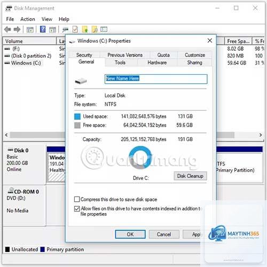267x267 pixels.
Task: Click the drive icon beside the name field
Action: click(x=81, y=81)
